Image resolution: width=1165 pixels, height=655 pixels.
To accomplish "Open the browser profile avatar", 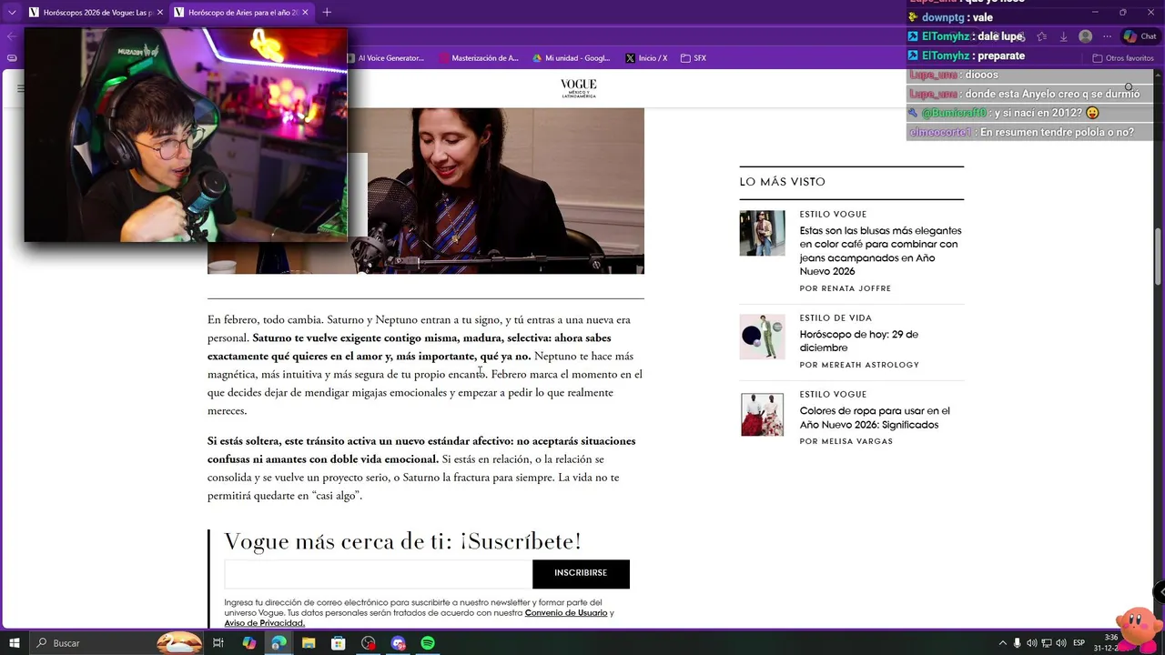I will coord(1085,36).
